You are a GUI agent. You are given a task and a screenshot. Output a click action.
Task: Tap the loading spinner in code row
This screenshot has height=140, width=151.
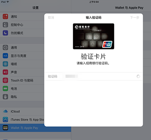[138, 76]
